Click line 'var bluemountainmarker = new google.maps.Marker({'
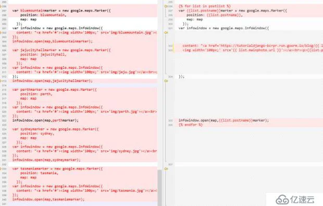 [x=61, y=10]
